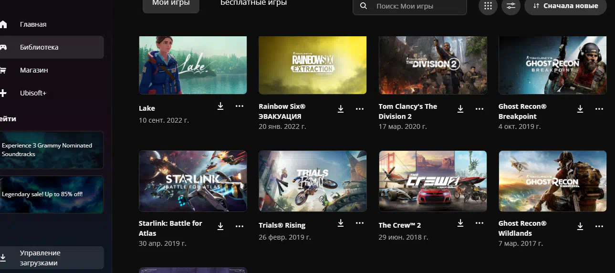Download The Crew 2

460,223
